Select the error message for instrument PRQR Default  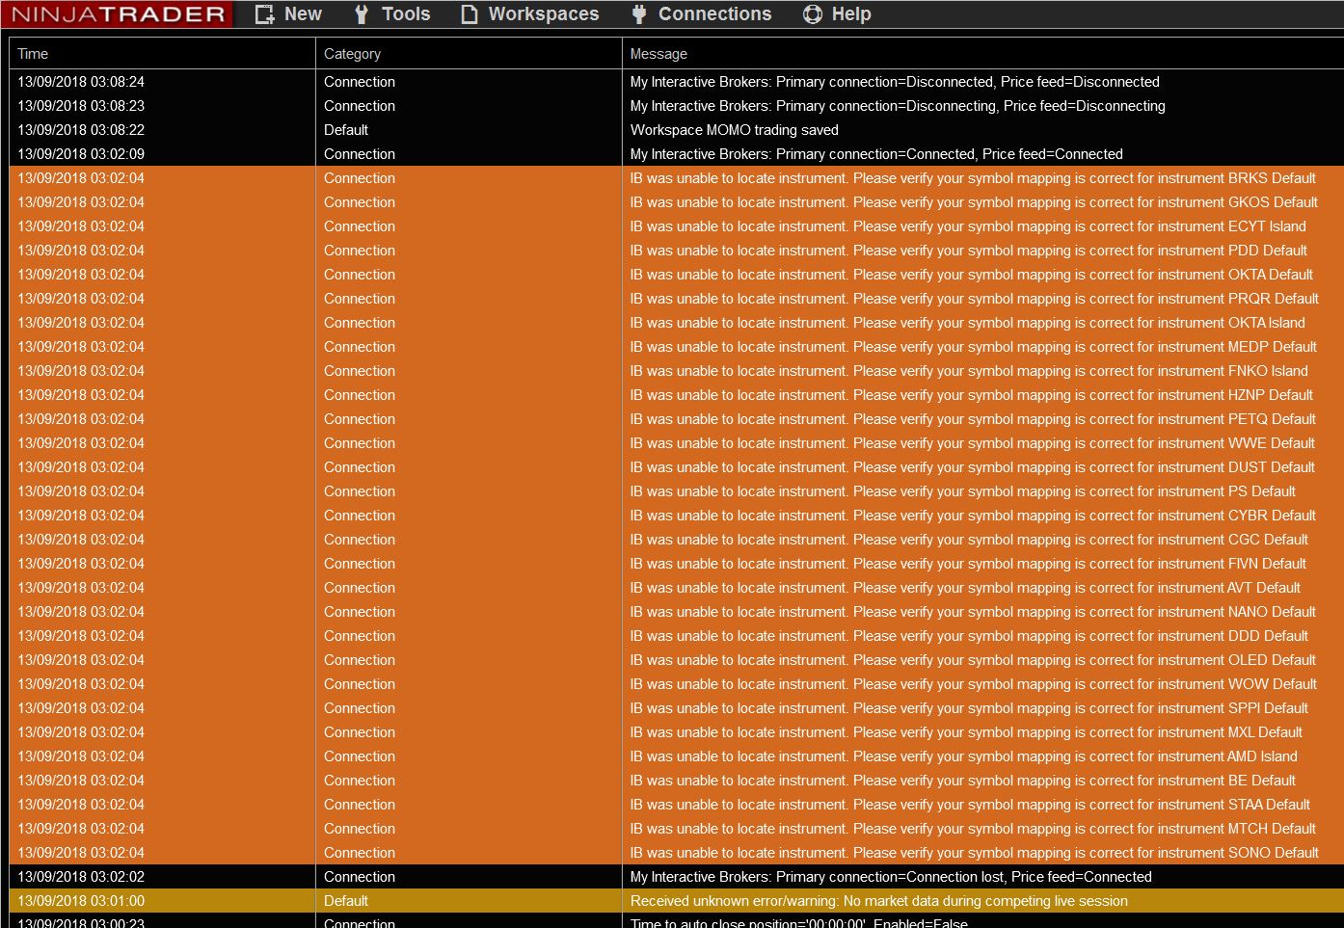[975, 299]
